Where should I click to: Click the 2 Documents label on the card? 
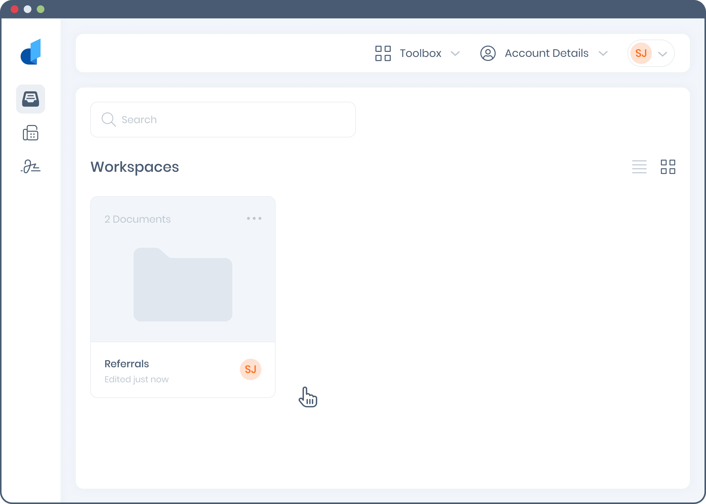(137, 219)
